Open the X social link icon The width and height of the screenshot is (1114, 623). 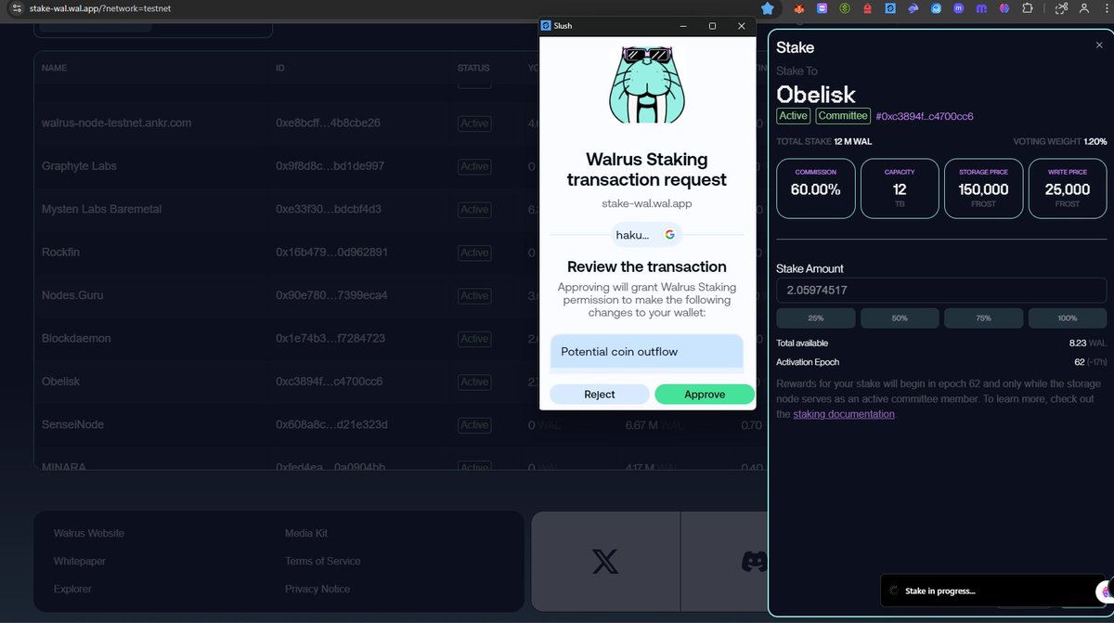point(605,561)
